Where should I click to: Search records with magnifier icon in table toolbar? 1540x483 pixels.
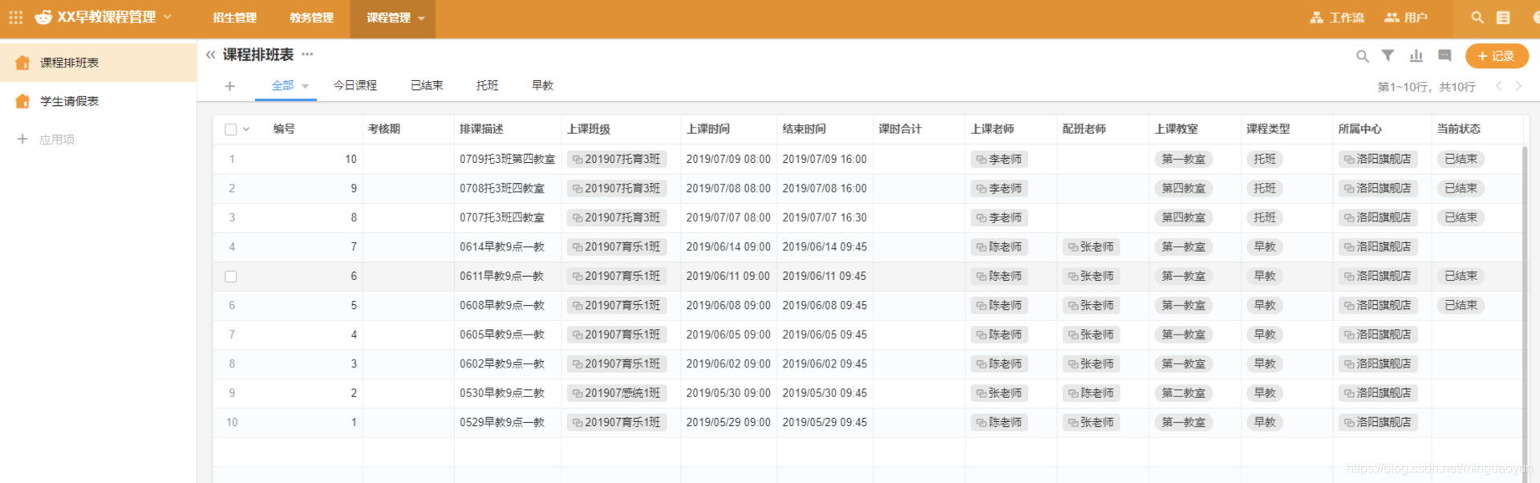point(1362,56)
